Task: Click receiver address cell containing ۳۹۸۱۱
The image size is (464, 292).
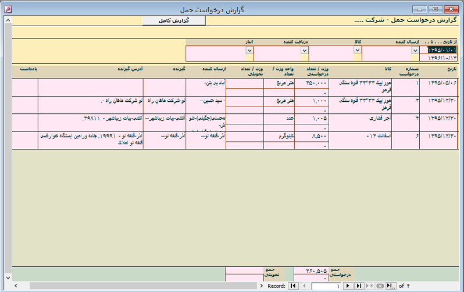Action: click(x=91, y=123)
